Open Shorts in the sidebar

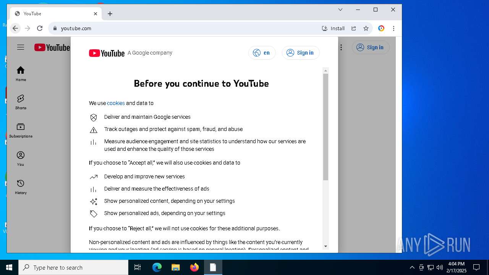click(x=21, y=102)
